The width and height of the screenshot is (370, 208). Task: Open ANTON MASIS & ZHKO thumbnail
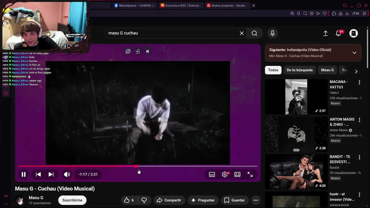296,134
